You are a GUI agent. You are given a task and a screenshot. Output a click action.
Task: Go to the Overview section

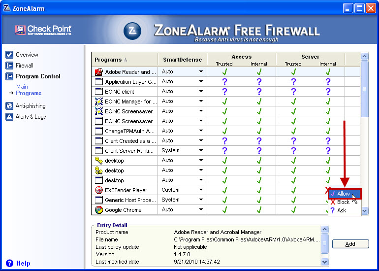[x=27, y=55]
